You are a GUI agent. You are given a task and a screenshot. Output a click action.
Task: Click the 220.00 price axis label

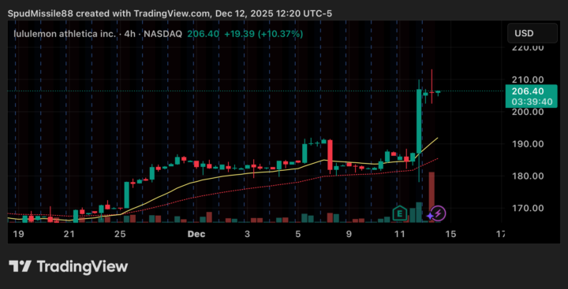point(528,47)
